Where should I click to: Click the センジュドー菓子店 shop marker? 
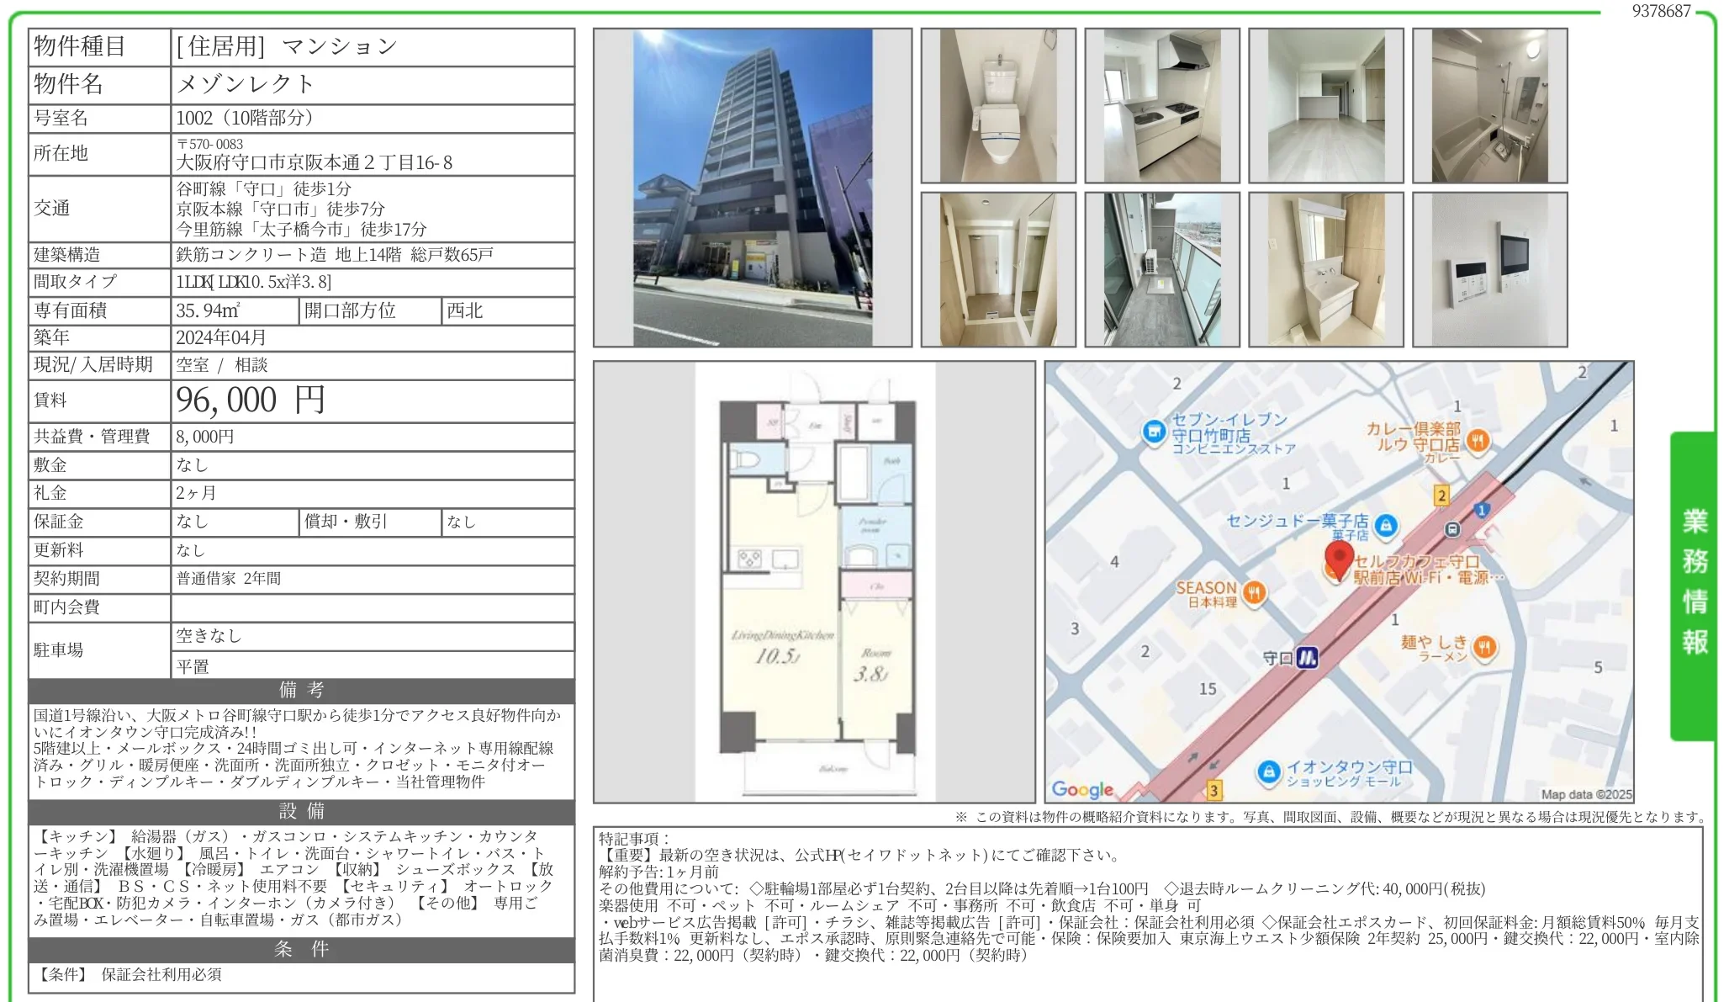click(x=1385, y=526)
